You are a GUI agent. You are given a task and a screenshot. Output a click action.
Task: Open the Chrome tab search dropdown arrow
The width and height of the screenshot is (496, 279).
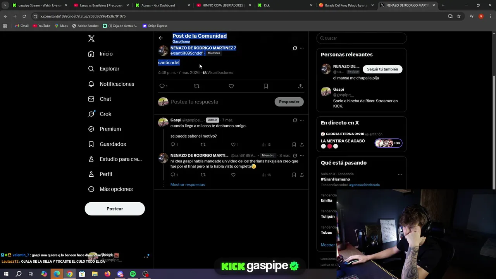tap(5, 5)
